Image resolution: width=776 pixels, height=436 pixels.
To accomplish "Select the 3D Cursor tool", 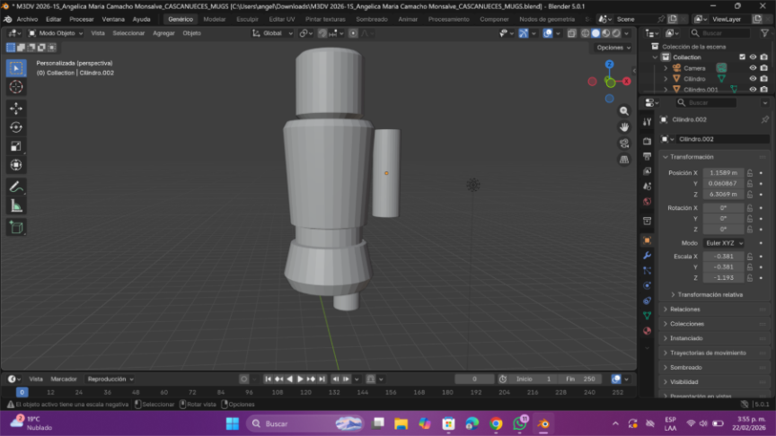I will [16, 87].
